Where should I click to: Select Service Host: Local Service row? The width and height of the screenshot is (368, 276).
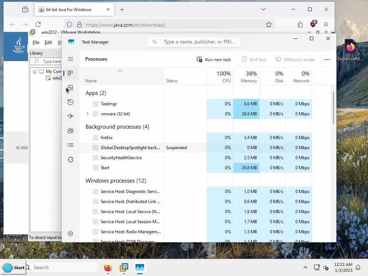coord(196,212)
